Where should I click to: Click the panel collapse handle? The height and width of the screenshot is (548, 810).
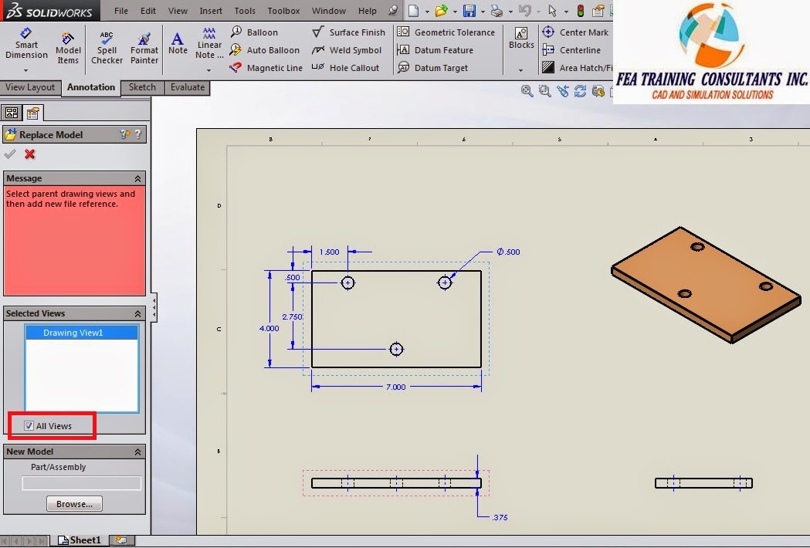point(154,307)
